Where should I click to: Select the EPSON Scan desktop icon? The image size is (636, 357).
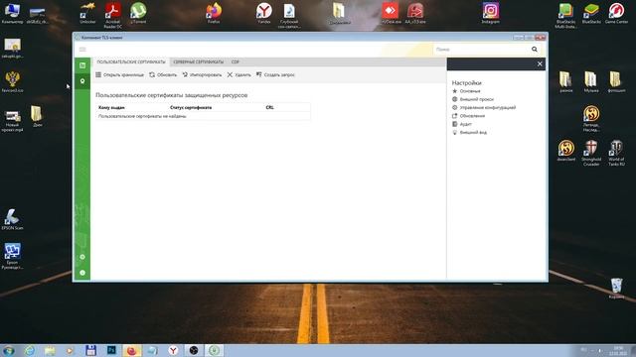point(12,219)
